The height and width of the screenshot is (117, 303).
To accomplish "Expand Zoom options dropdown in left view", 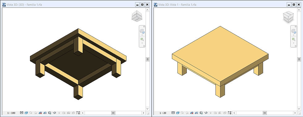I will coord(142,43).
